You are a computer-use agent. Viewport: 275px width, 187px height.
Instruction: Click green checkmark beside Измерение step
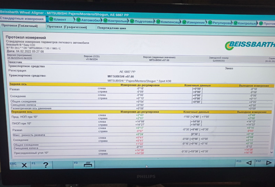[184, 22]
